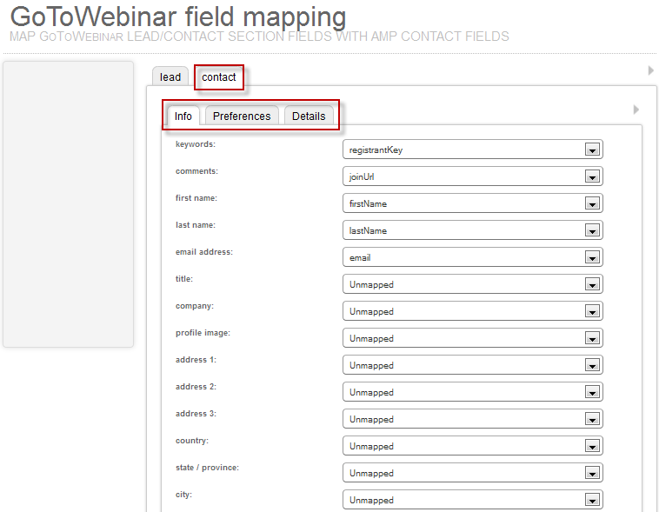Open the profile image mapping dropdown
Screen dimensions: 659x512
click(x=472, y=338)
